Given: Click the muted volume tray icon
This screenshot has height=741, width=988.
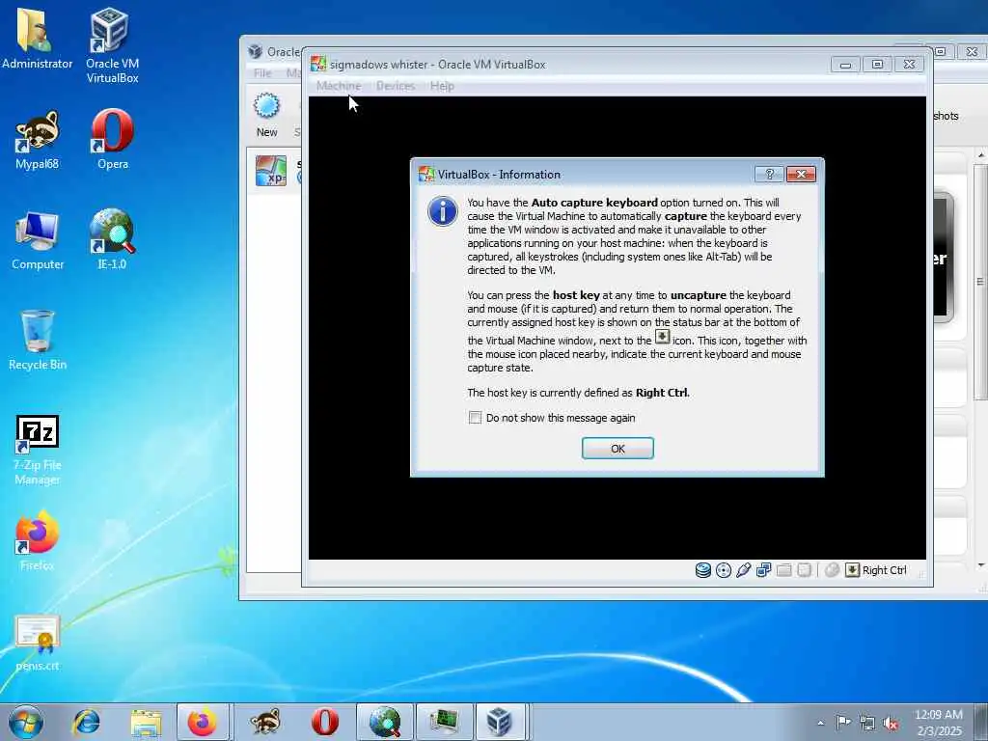Looking at the screenshot, I should [891, 723].
